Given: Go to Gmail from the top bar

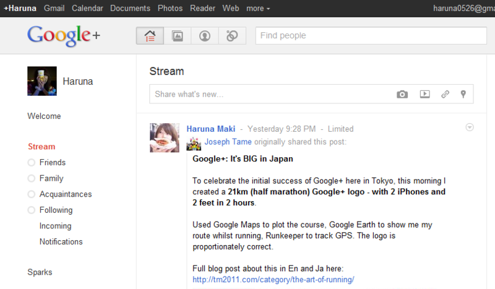Looking at the screenshot, I should click(x=54, y=8).
